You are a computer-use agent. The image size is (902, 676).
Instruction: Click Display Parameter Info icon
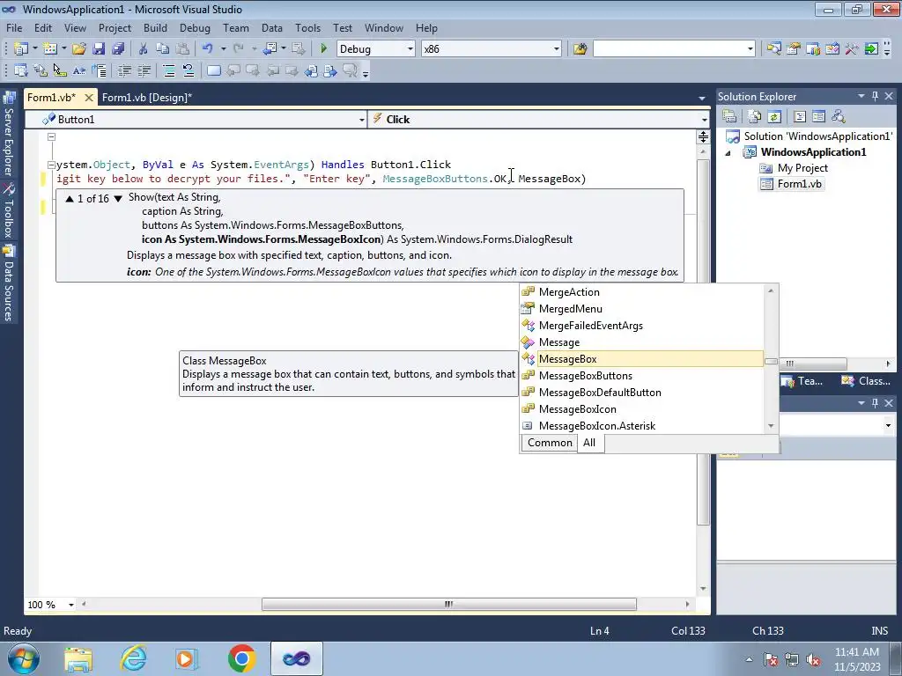click(x=41, y=70)
